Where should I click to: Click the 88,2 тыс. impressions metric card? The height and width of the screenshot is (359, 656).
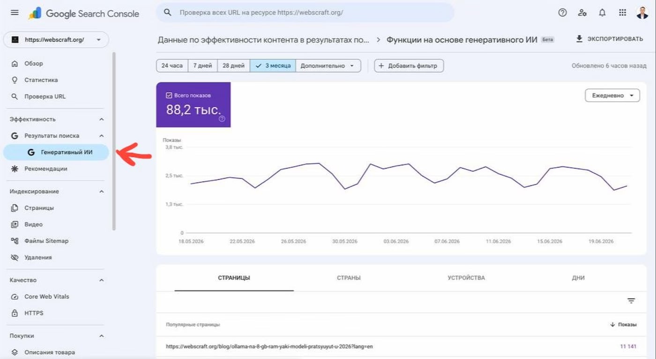[x=193, y=105]
